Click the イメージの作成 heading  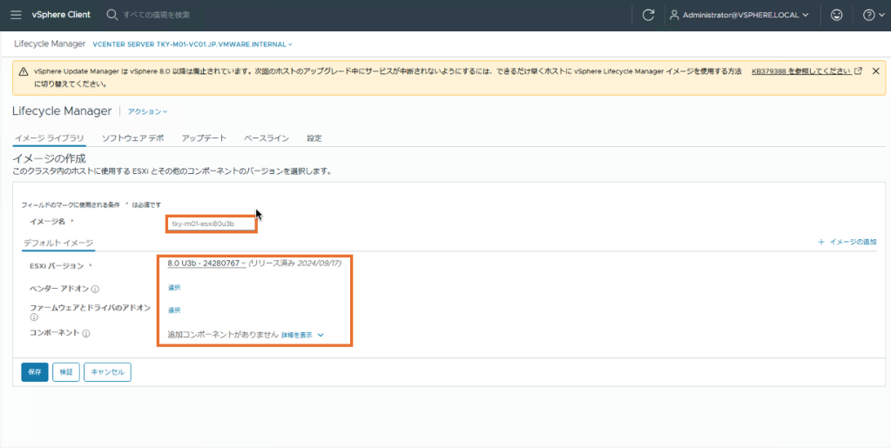point(49,157)
